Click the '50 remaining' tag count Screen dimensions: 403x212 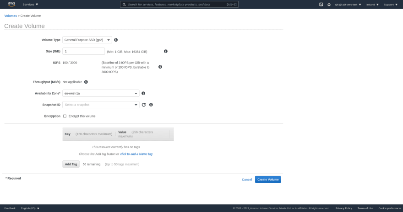92,164
